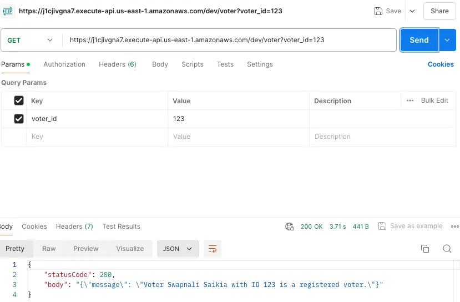
Task: Open the Authorization tab
Action: point(64,64)
